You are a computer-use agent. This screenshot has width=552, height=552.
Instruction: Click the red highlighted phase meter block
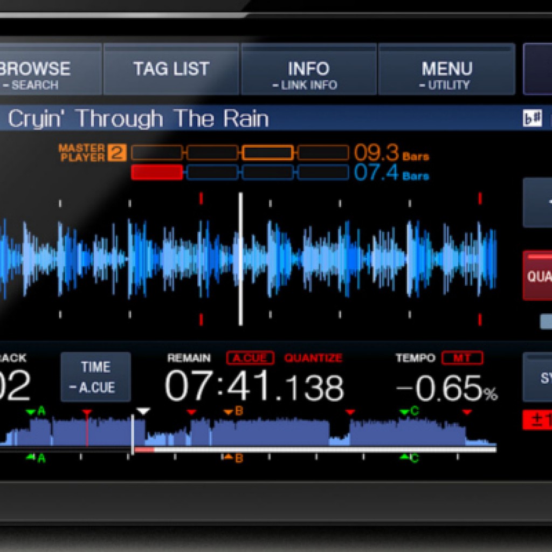(157, 172)
